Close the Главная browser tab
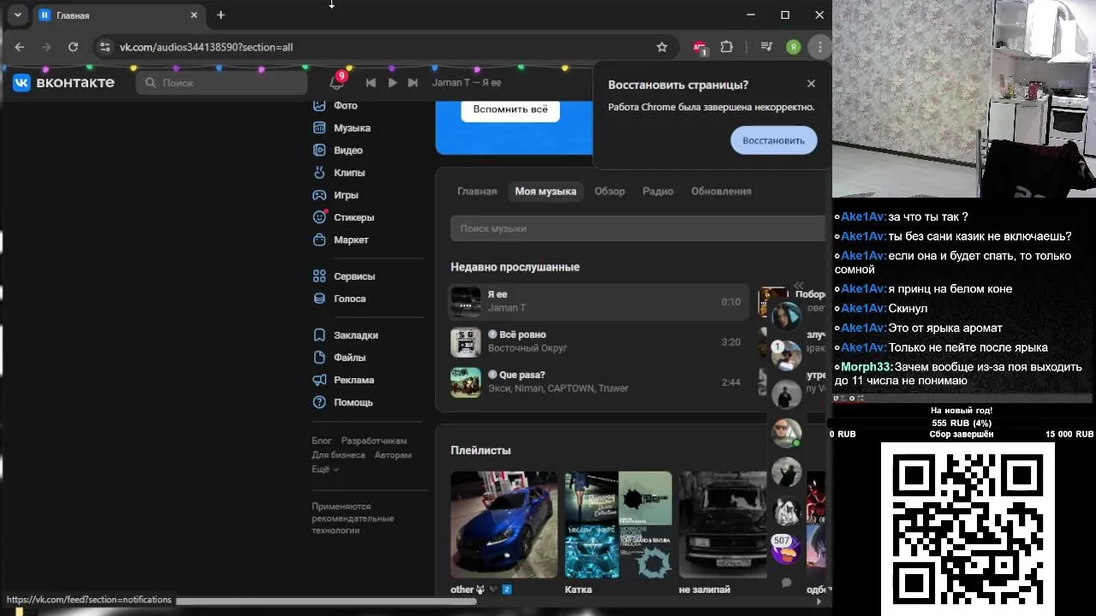Viewport: 1096px width, 616px height. (x=194, y=15)
